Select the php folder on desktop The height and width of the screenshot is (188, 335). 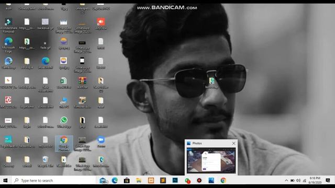82,122
